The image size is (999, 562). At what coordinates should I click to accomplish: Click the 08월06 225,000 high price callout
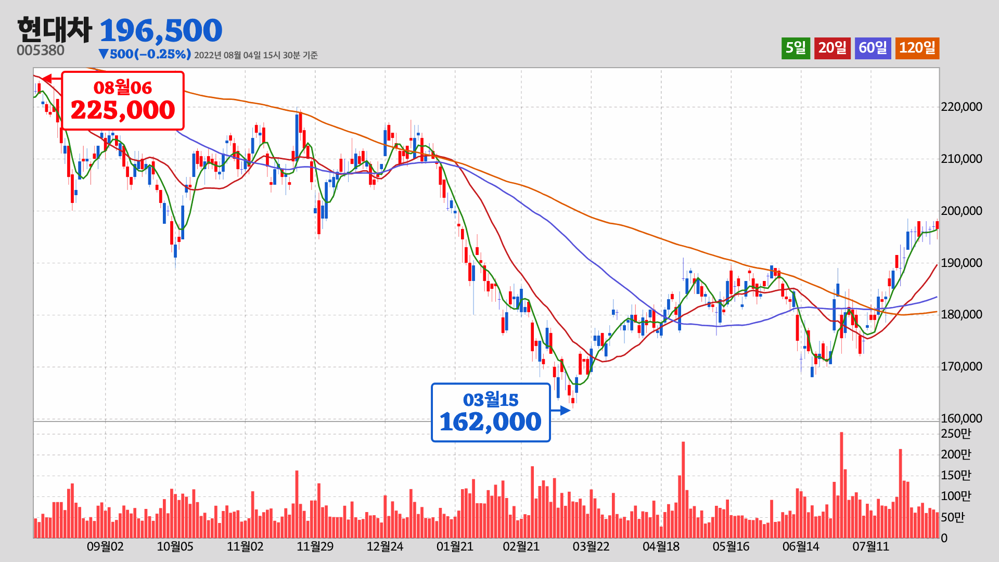[x=123, y=100]
